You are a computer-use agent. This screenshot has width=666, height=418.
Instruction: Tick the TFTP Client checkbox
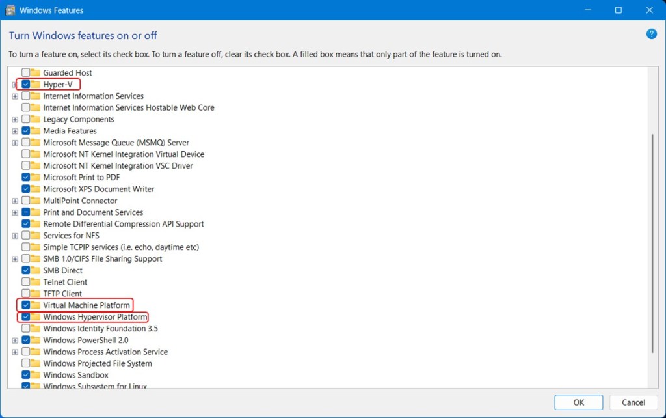pos(25,294)
